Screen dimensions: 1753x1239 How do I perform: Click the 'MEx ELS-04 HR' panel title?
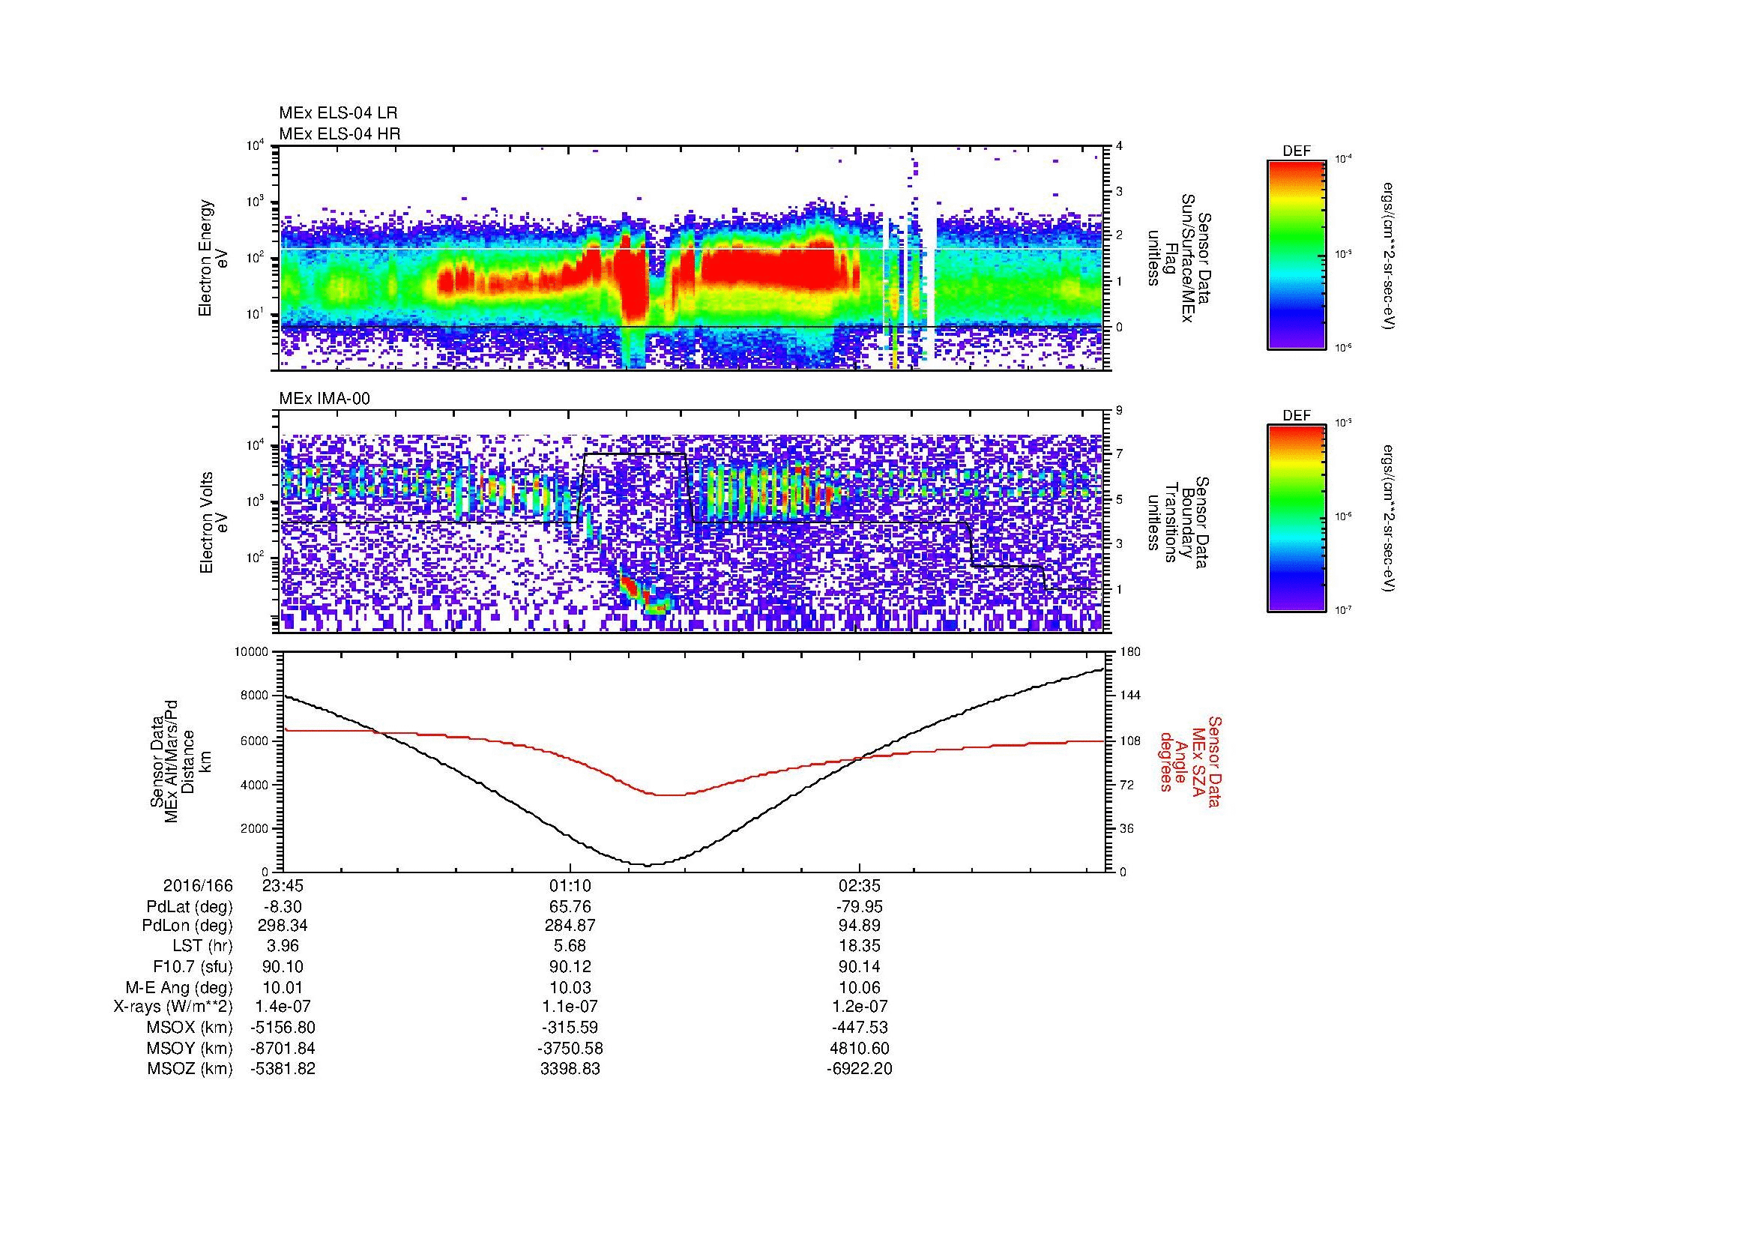pyautogui.click(x=340, y=133)
